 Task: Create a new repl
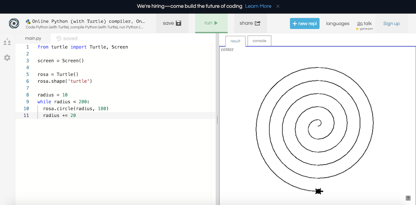(305, 23)
